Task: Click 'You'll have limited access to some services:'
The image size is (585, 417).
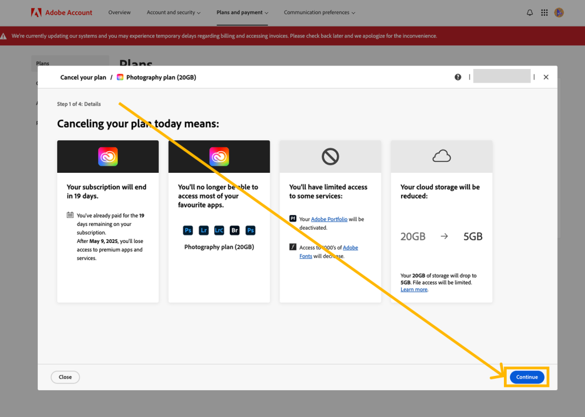Action: (x=328, y=192)
